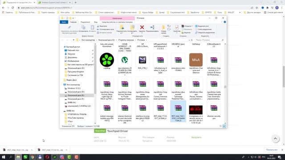Open the Explorer ribbon help question-mark icon
The height and width of the screenshot is (160, 285).
[225, 22]
